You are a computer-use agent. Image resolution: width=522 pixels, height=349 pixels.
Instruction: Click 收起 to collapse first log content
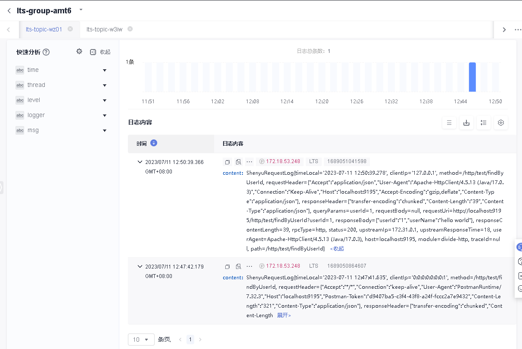337,249
